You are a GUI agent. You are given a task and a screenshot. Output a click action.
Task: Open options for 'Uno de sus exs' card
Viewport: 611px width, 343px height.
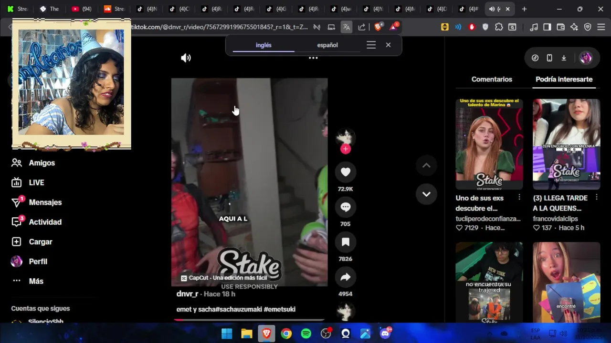[519, 197]
